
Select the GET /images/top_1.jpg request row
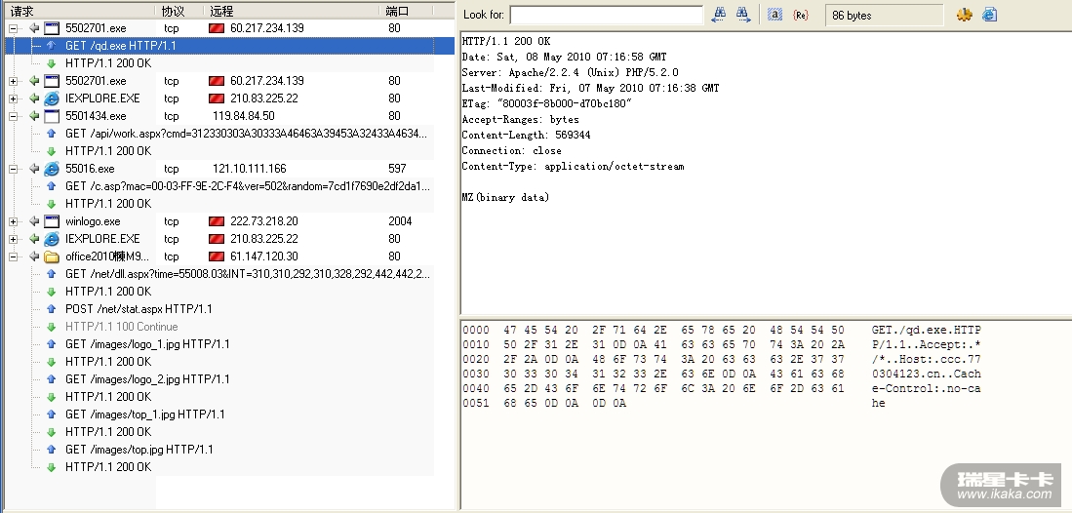pyautogui.click(x=218, y=414)
